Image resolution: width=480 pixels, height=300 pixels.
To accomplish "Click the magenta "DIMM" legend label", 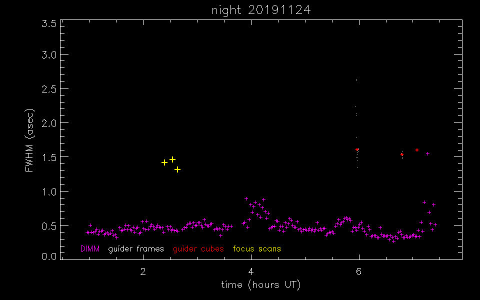I will tap(90, 249).
